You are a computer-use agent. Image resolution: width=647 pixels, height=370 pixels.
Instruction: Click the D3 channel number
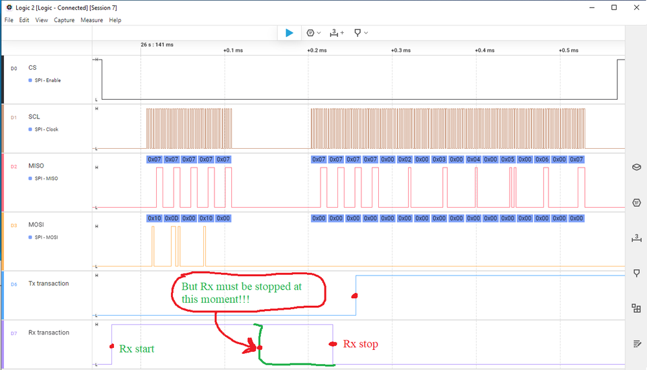coord(14,225)
